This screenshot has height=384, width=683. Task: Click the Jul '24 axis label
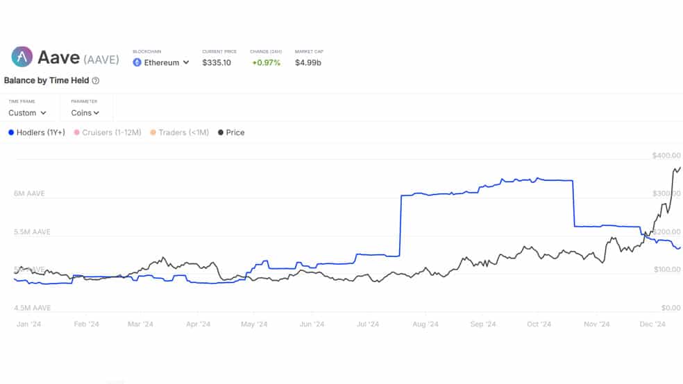tap(368, 324)
